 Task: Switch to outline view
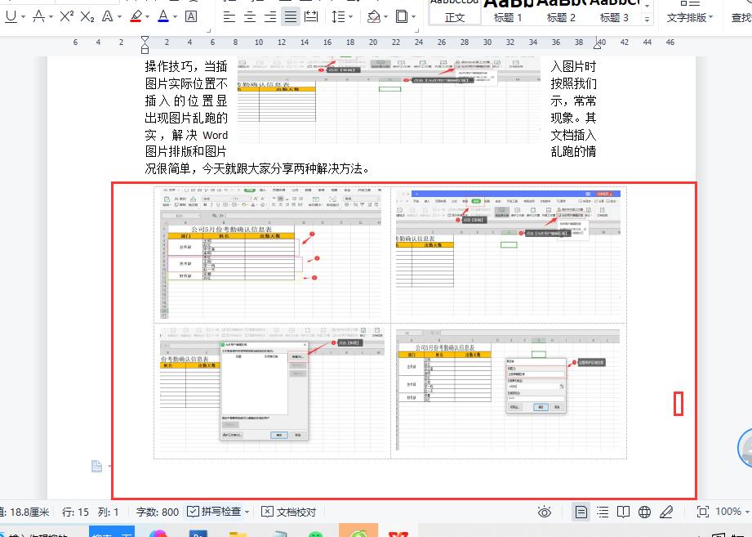tap(603, 512)
